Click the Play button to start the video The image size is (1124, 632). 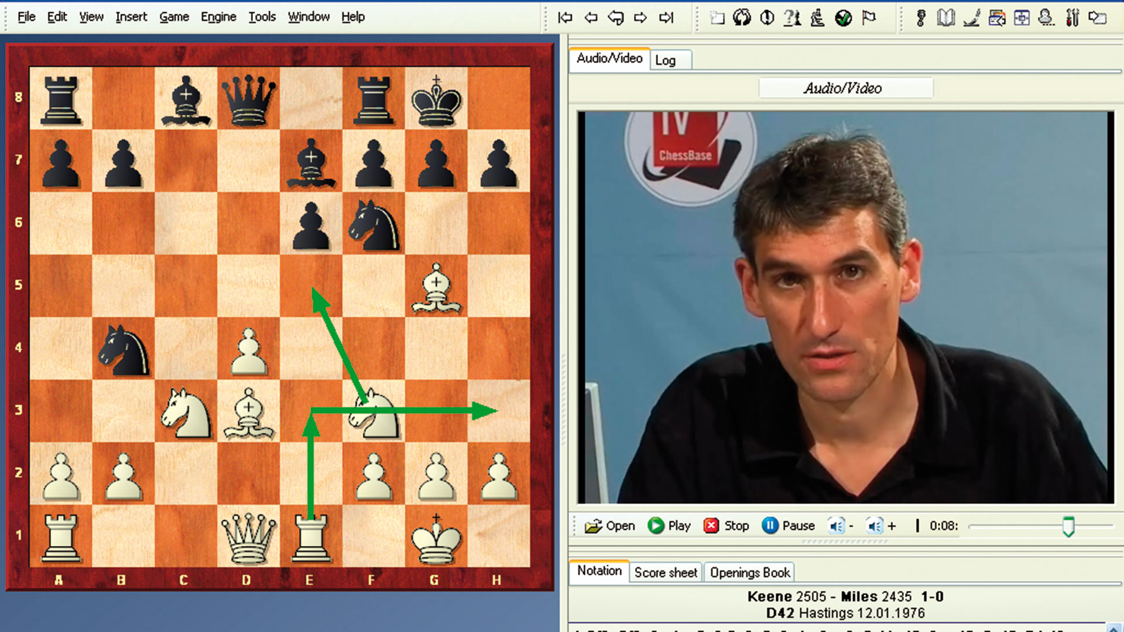coord(669,525)
